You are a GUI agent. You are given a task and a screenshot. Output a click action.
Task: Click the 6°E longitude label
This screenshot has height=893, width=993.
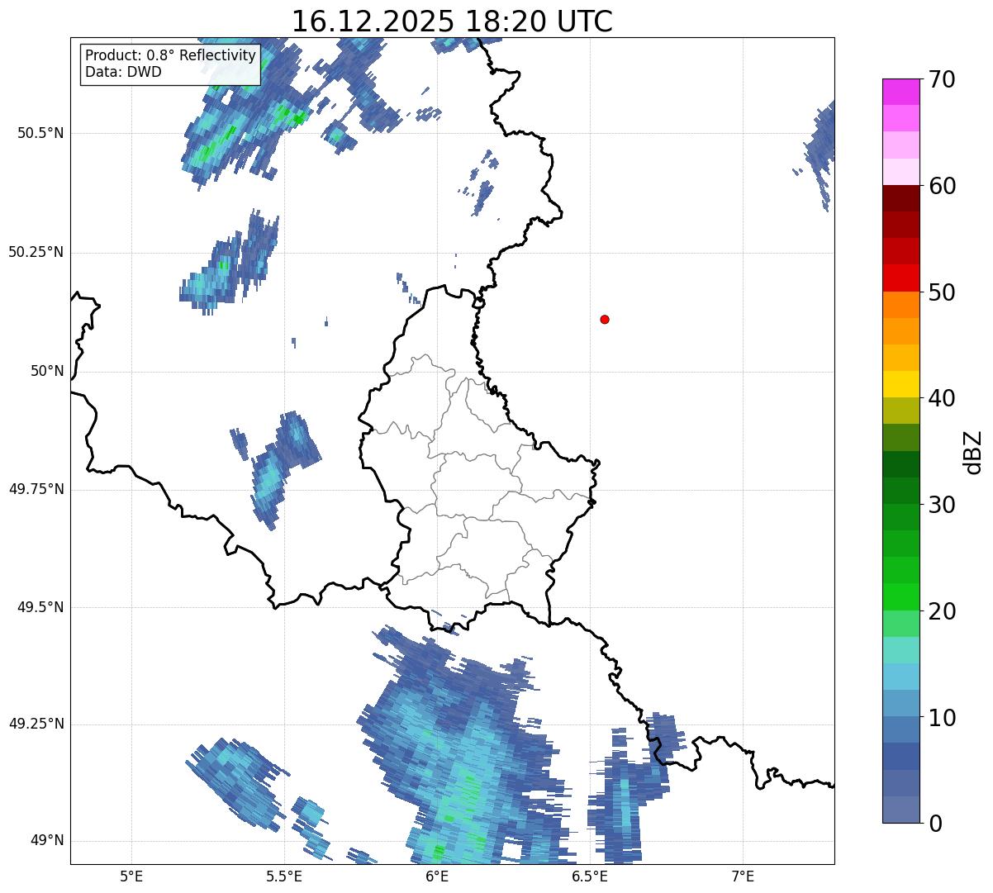tap(437, 876)
